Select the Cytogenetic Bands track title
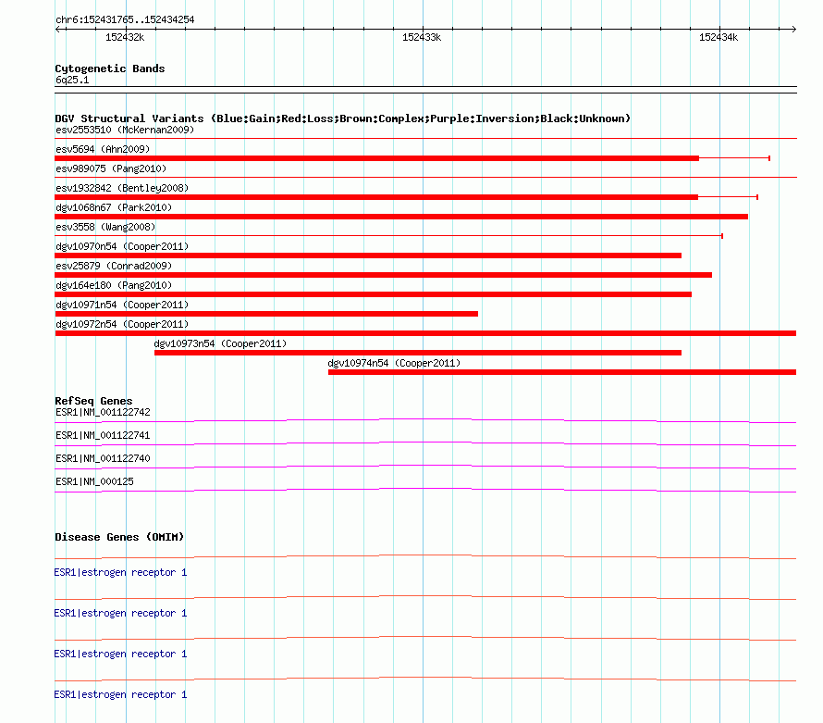 click(x=110, y=69)
